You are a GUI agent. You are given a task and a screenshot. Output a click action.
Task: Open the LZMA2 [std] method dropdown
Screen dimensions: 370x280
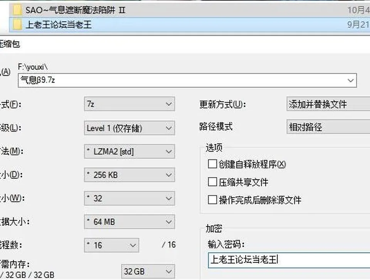click(x=129, y=151)
